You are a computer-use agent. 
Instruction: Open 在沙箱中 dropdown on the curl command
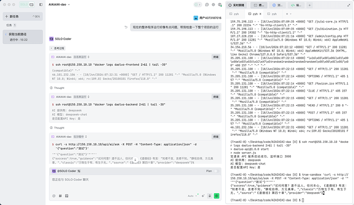[x=80, y=137]
